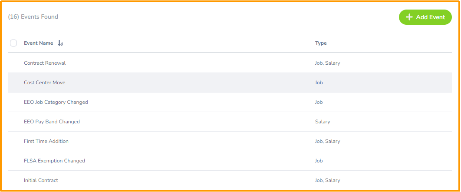Sort by the Event Name column header

pyautogui.click(x=39, y=43)
